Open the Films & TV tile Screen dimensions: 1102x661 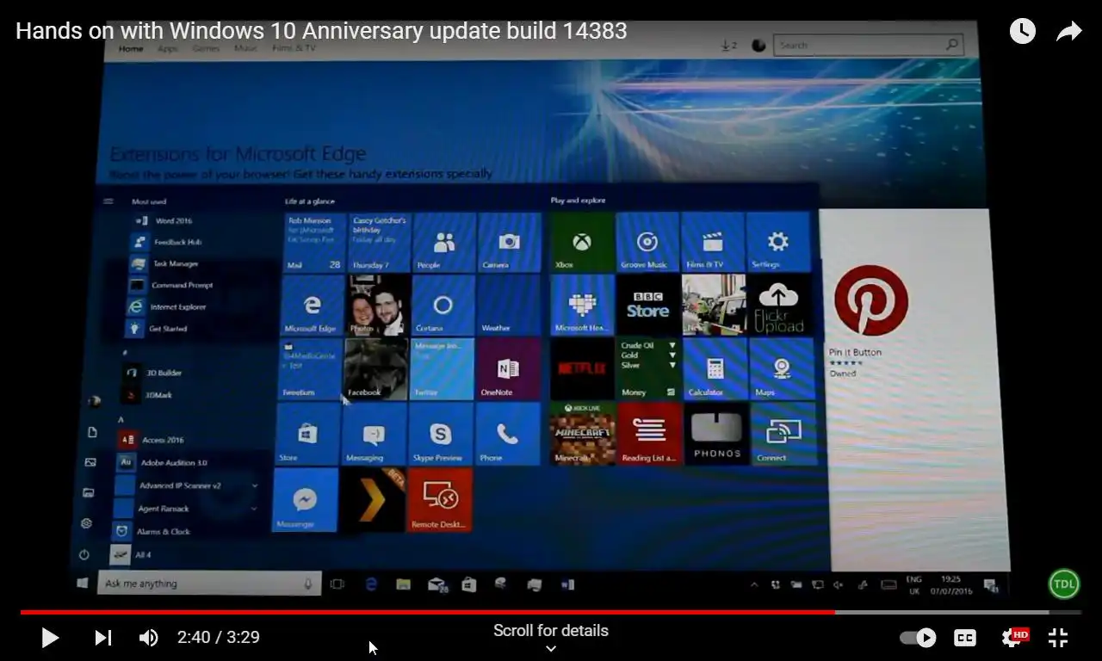pyautogui.click(x=713, y=243)
